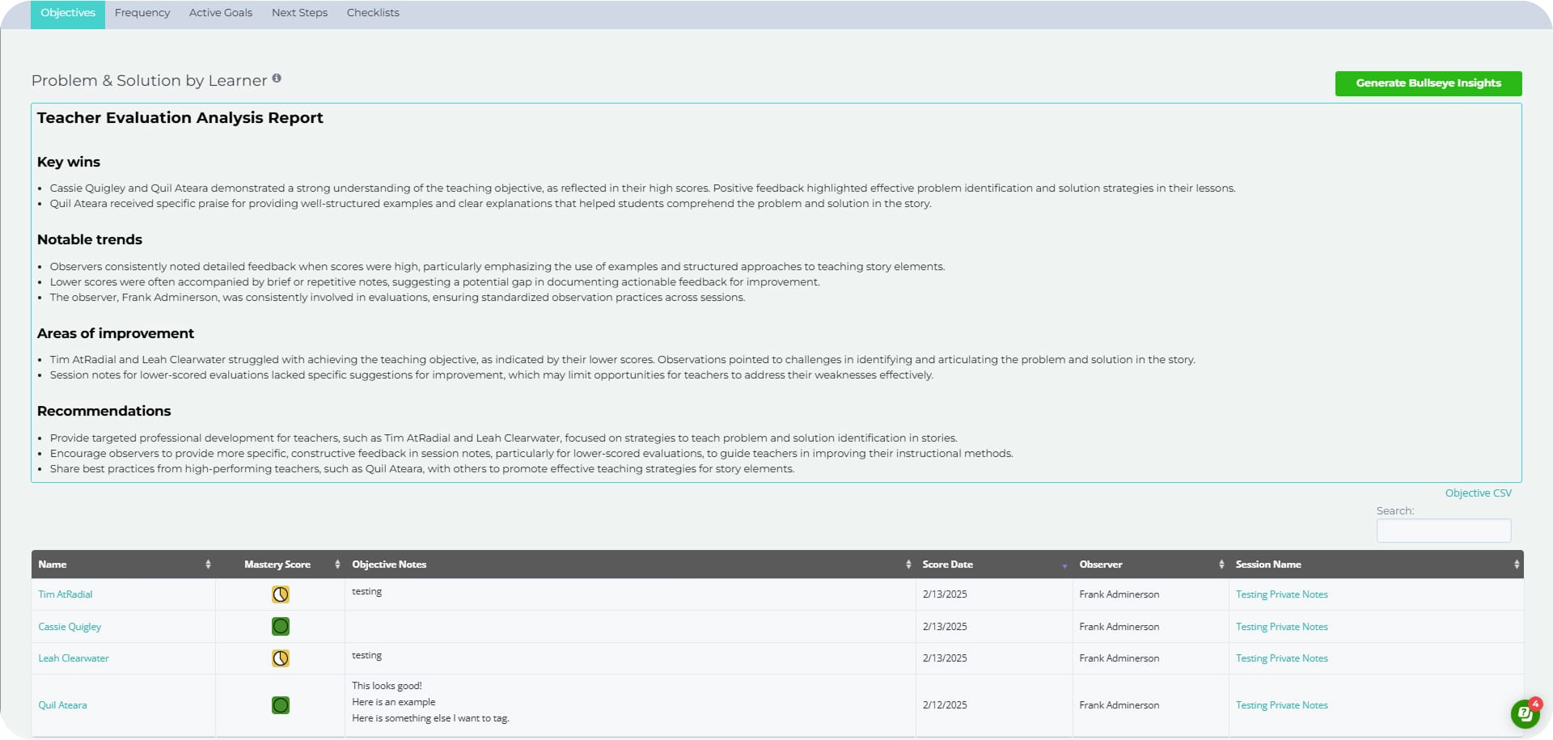The width and height of the screenshot is (1553, 740).
Task: Open Cassie Quigley's learner profile
Action: point(70,627)
